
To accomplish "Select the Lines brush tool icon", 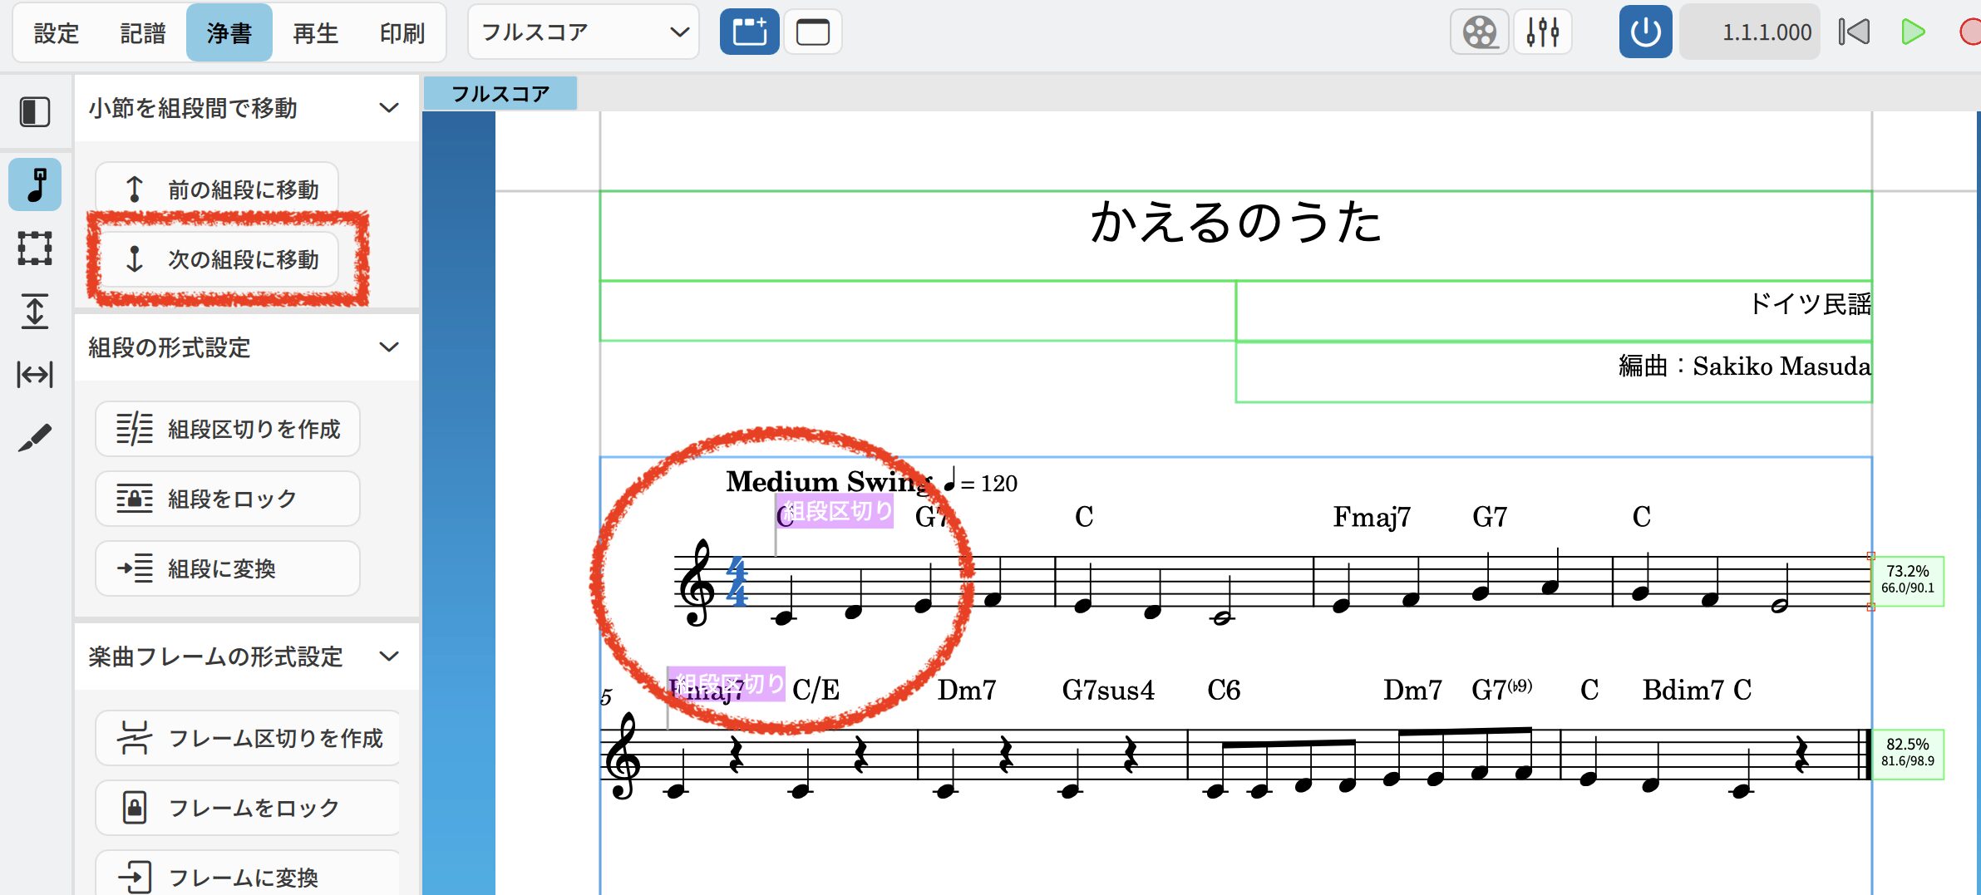I will 35,438.
